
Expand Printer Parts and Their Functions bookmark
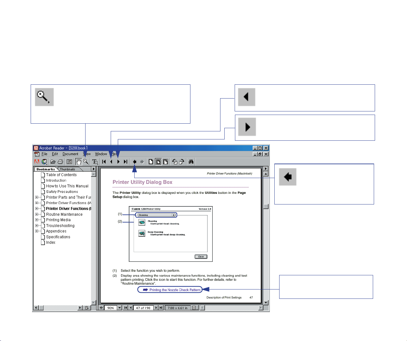[x=36, y=197]
